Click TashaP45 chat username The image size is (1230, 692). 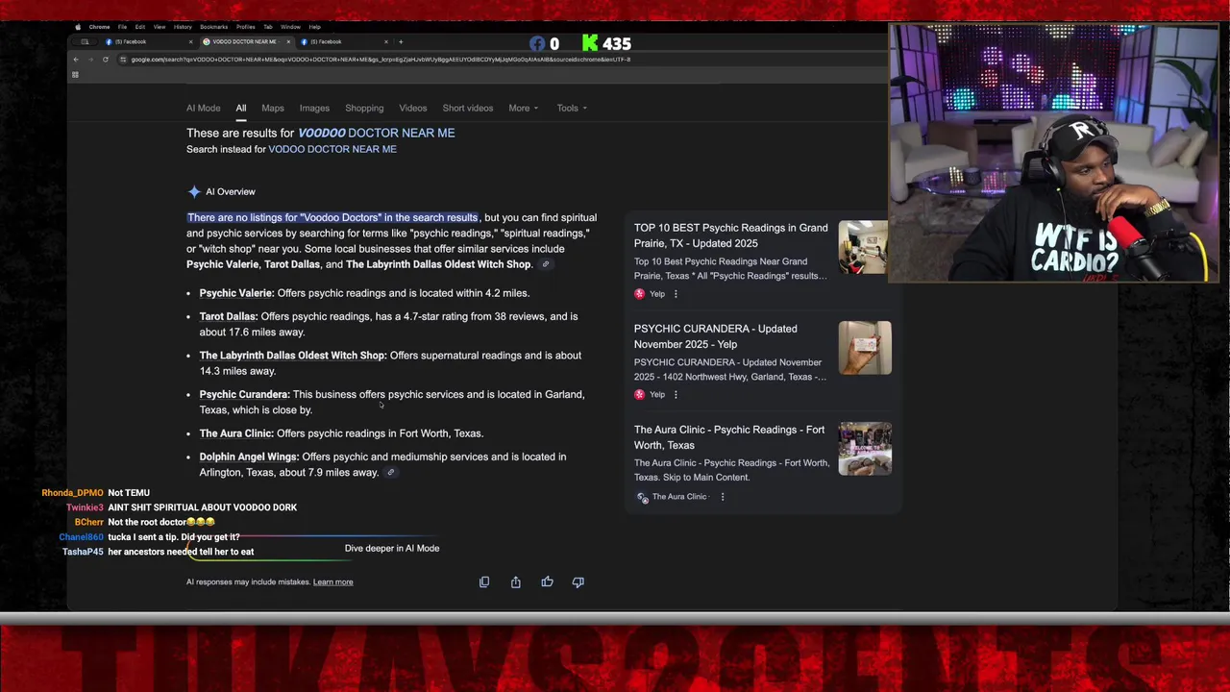pos(83,552)
